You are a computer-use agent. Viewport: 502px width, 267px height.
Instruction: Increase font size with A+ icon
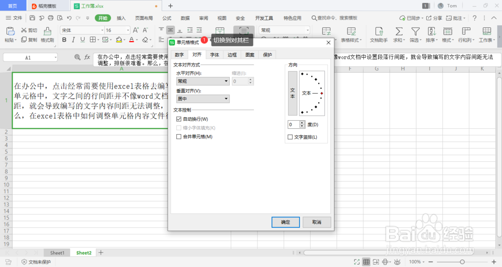pos(136,30)
